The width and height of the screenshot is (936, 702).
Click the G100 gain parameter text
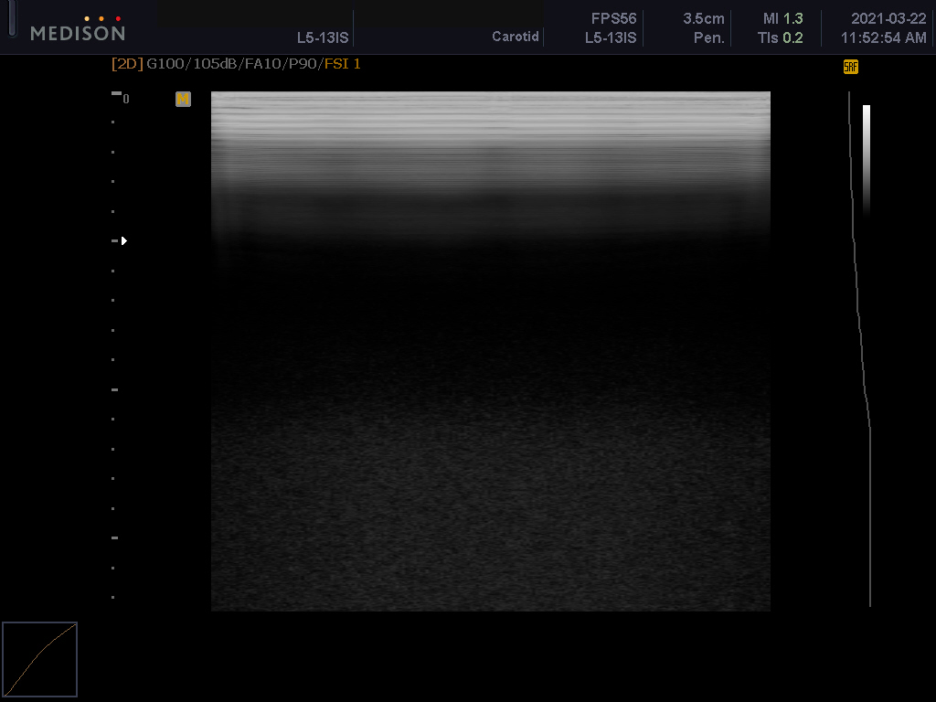[x=165, y=64]
